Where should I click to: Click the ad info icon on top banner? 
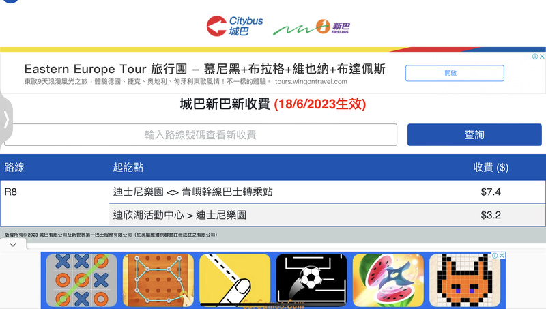tap(535, 57)
